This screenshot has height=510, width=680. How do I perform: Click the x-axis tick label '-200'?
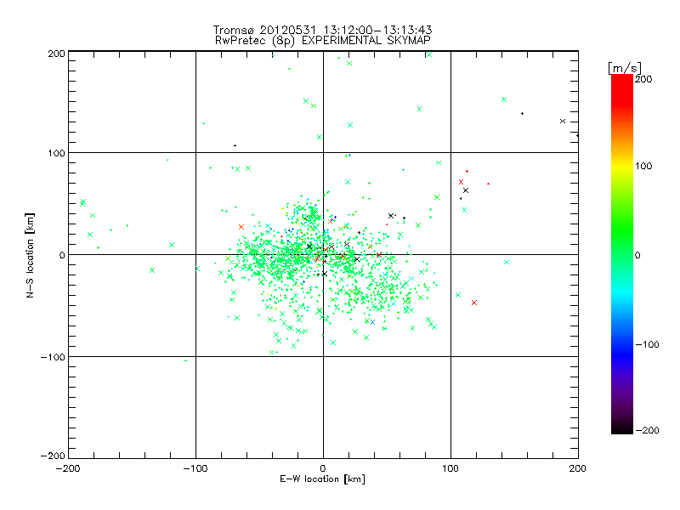click(x=68, y=468)
